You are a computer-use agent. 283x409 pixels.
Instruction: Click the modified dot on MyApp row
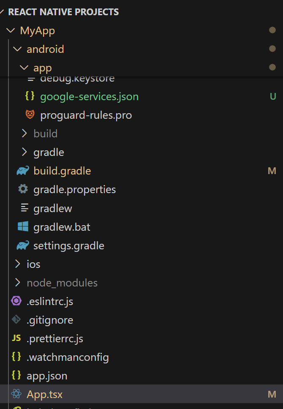[x=272, y=30]
